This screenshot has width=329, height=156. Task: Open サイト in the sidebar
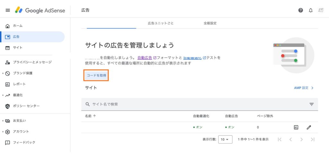(18, 48)
